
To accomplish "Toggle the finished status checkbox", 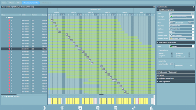I will point(189,55).
